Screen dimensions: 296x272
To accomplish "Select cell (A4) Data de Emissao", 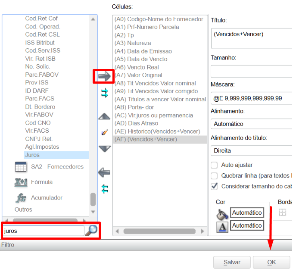I will pos(143,51).
